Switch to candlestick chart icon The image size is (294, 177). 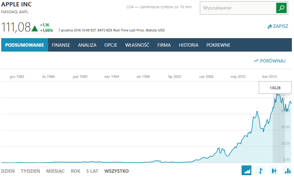point(274,170)
